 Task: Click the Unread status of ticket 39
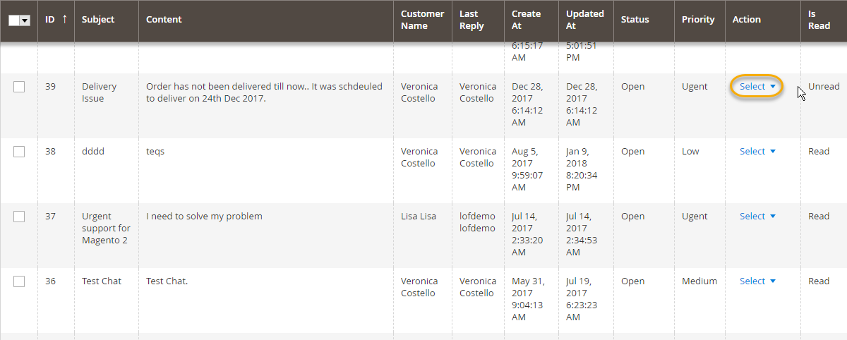(x=824, y=87)
